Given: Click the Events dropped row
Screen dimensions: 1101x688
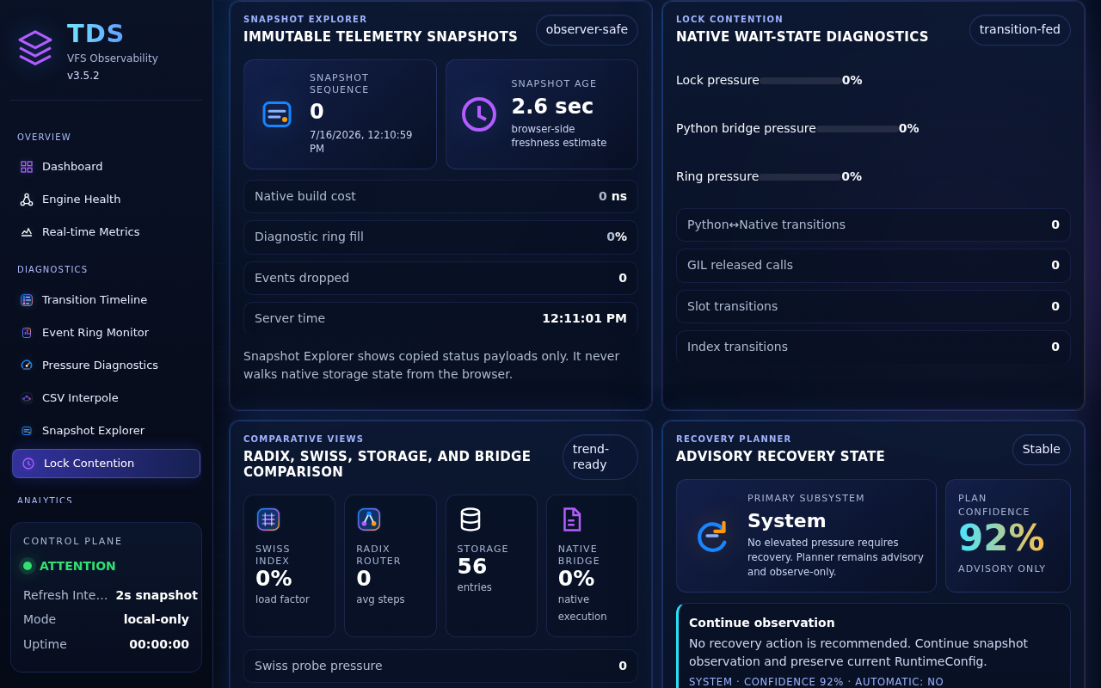Looking at the screenshot, I should (x=440, y=278).
